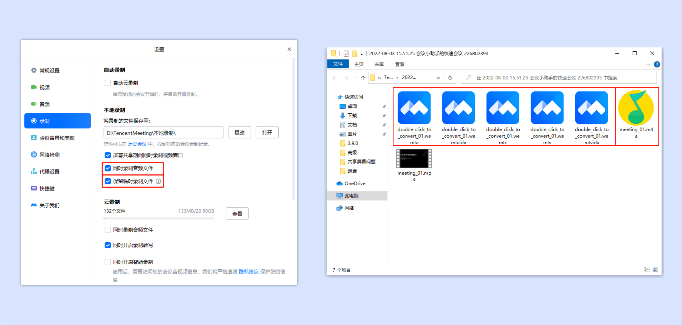Open the 历史会议 link

pyautogui.click(x=137, y=144)
